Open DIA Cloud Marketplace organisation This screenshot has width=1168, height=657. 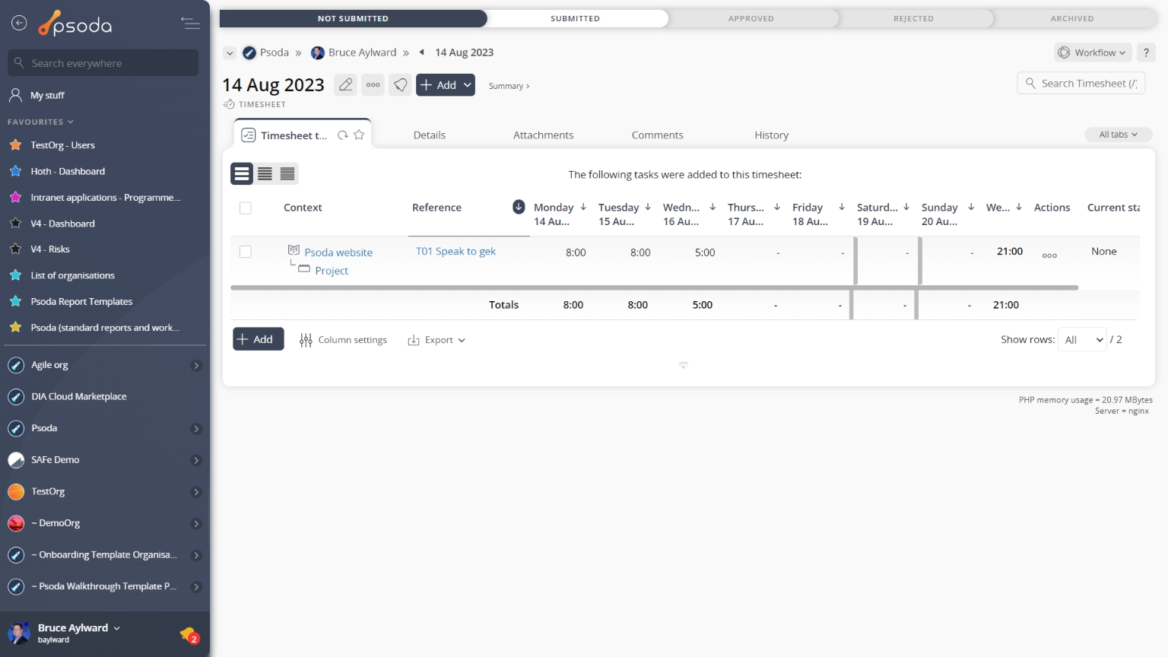[79, 397]
